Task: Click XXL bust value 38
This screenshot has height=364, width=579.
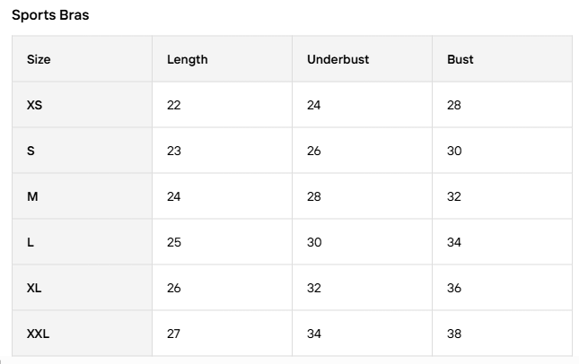Action: click(454, 334)
